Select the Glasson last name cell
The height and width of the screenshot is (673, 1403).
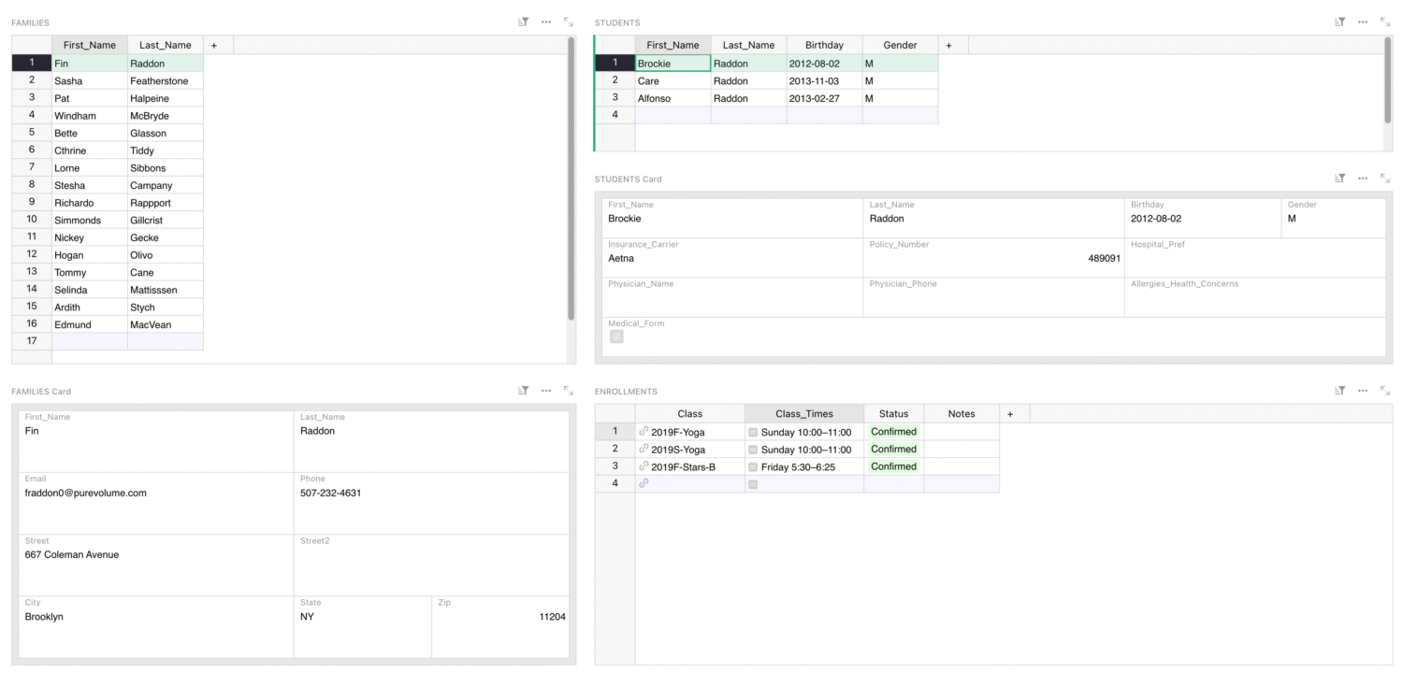point(166,133)
